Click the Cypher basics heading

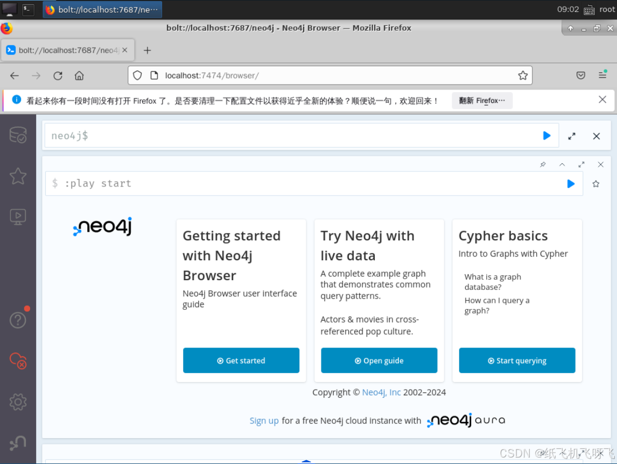point(503,236)
